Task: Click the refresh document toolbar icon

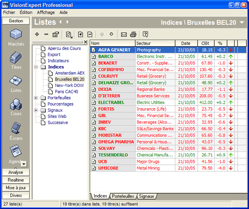Action: tap(69, 34)
